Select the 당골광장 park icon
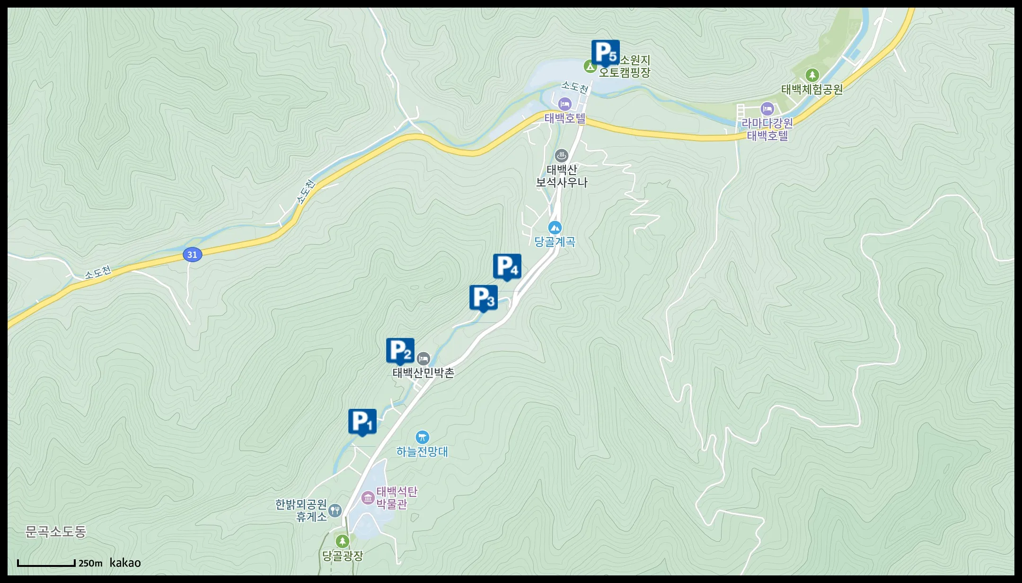This screenshot has height=583, width=1022. (x=342, y=541)
